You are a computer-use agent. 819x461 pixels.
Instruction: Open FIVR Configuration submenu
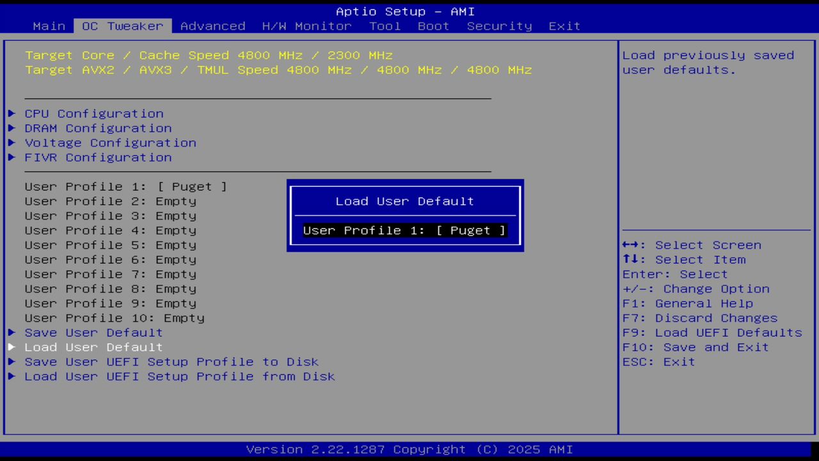tap(99, 158)
